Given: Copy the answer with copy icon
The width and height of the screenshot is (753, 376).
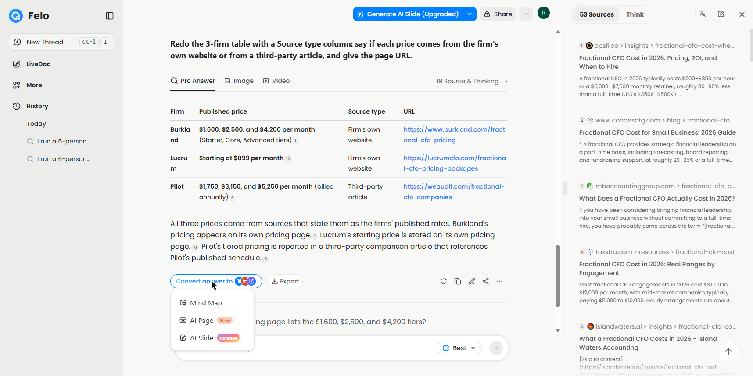Looking at the screenshot, I should (x=458, y=281).
